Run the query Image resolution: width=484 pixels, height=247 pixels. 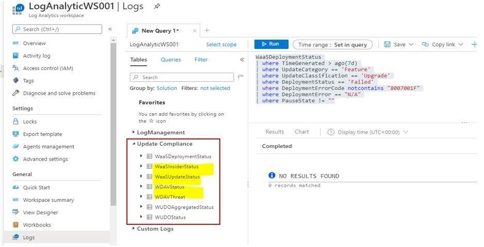pyautogui.click(x=271, y=44)
